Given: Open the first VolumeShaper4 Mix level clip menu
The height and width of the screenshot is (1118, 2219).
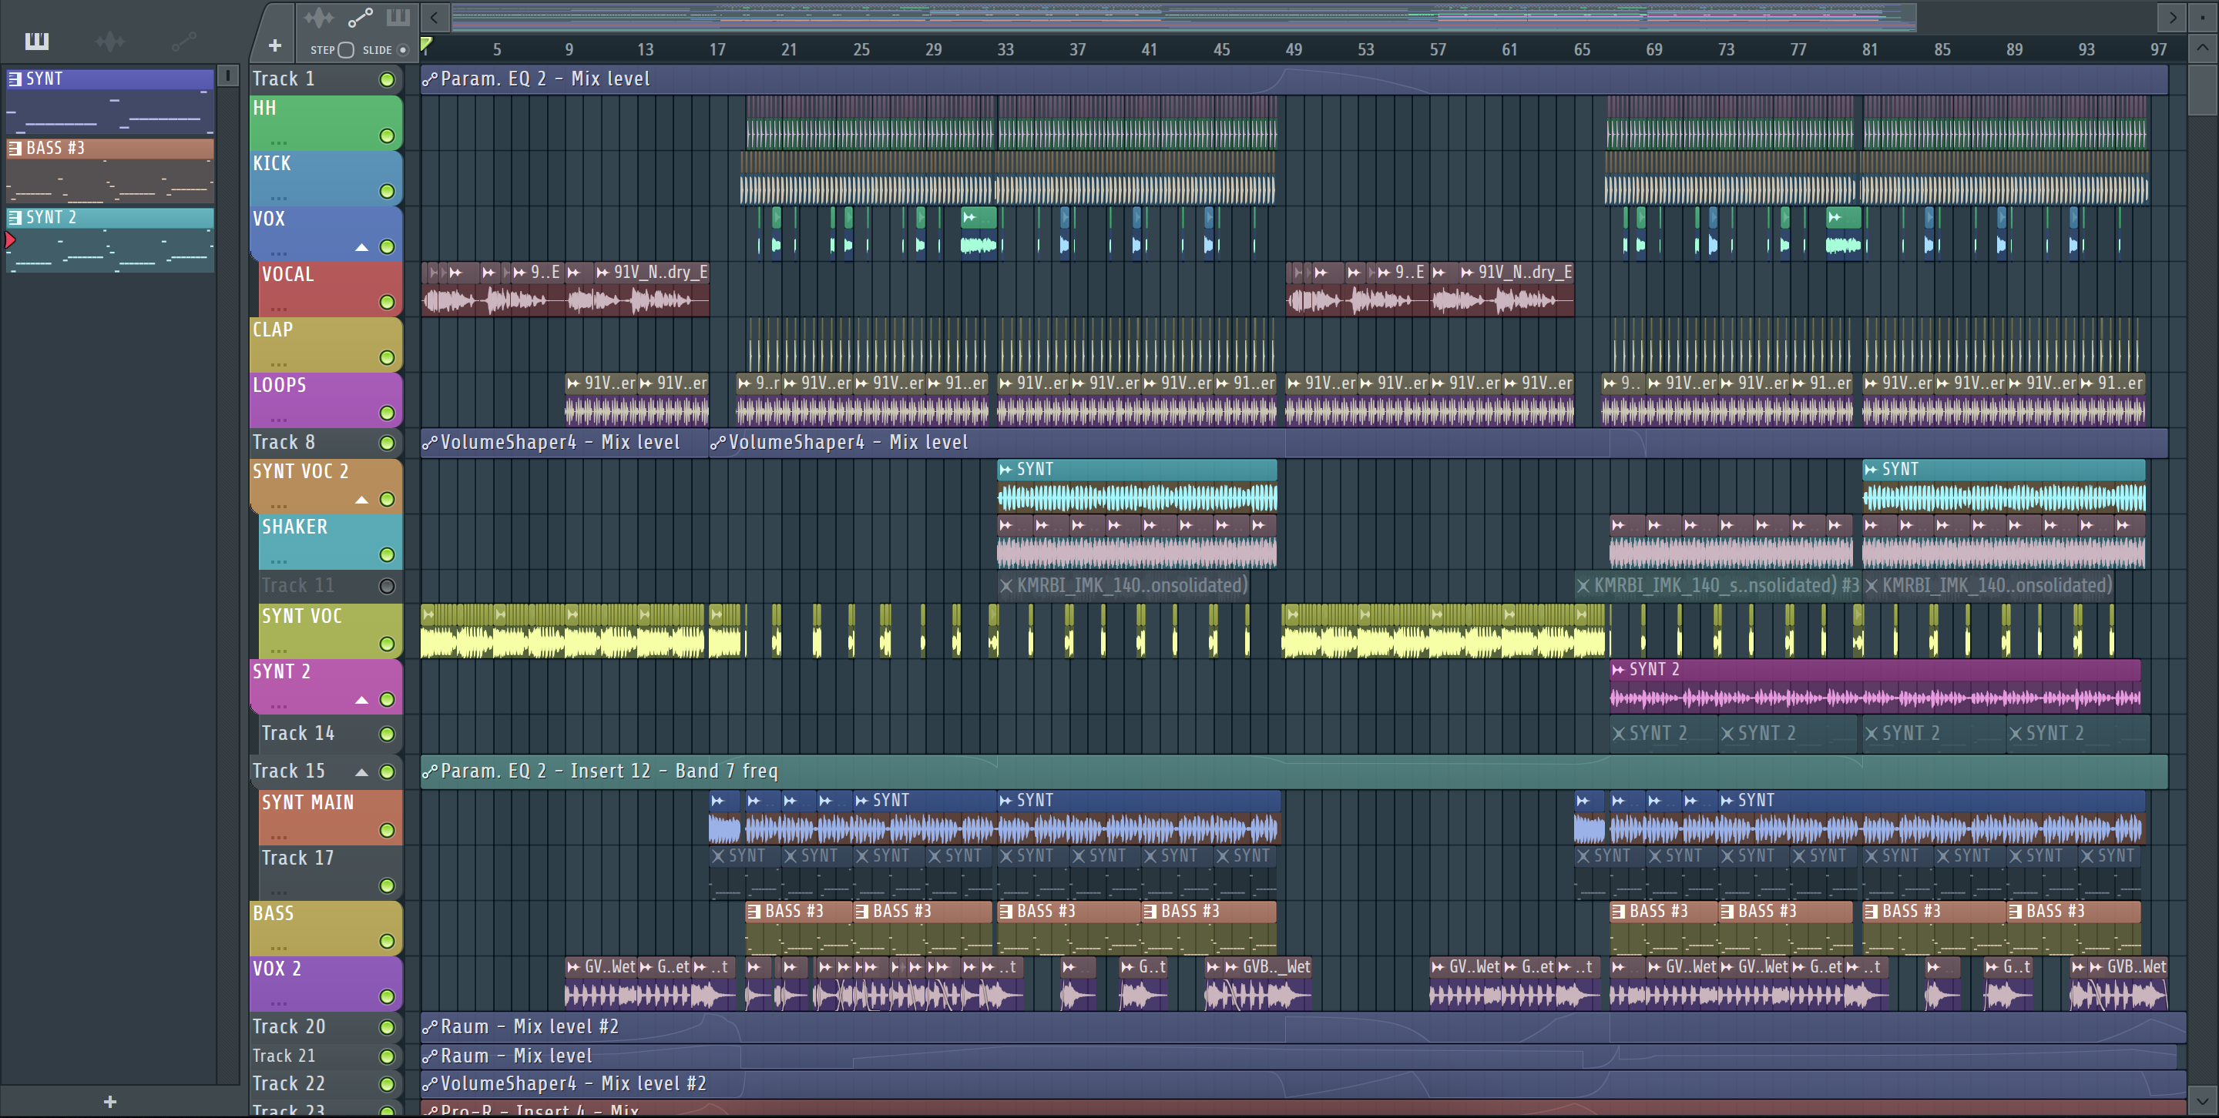Looking at the screenshot, I should [x=430, y=443].
